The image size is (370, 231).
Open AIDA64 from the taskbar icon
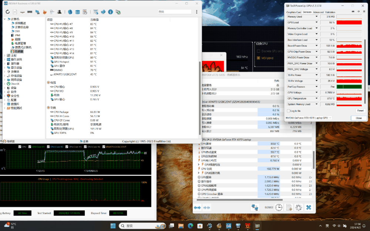pyautogui.click(x=228, y=225)
